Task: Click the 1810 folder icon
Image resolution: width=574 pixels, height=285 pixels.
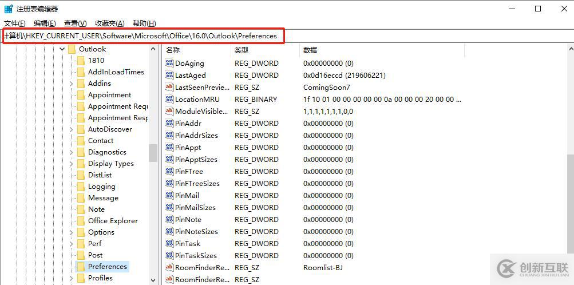Action: pos(81,60)
